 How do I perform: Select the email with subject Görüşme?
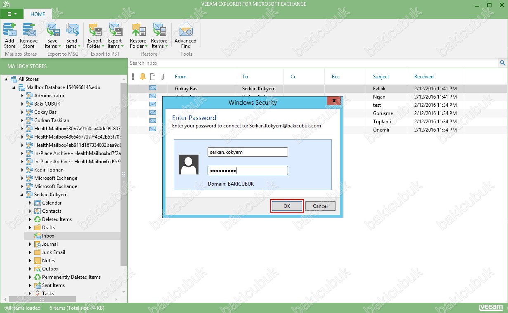[x=317, y=113]
